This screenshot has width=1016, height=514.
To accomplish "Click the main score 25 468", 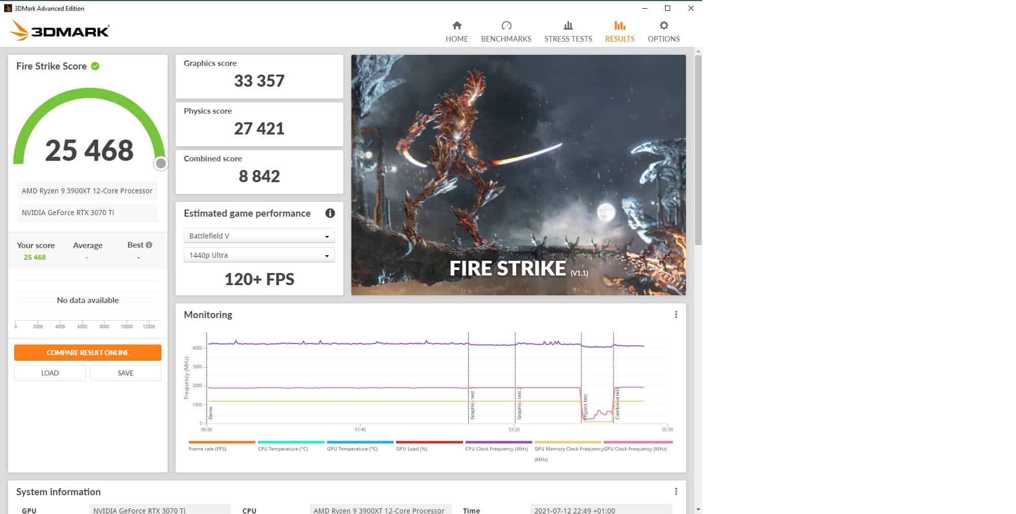I will pos(89,150).
